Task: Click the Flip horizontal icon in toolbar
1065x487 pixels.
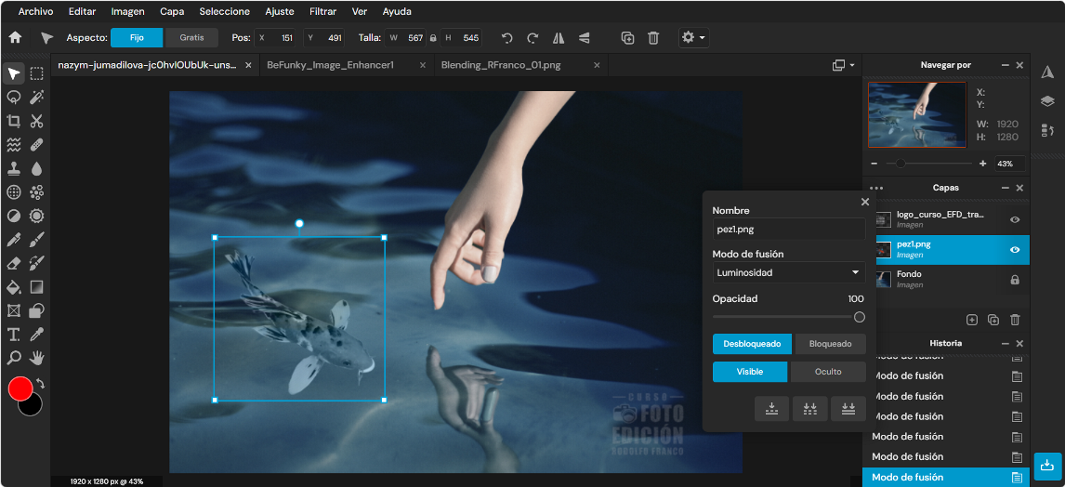Action: click(559, 38)
